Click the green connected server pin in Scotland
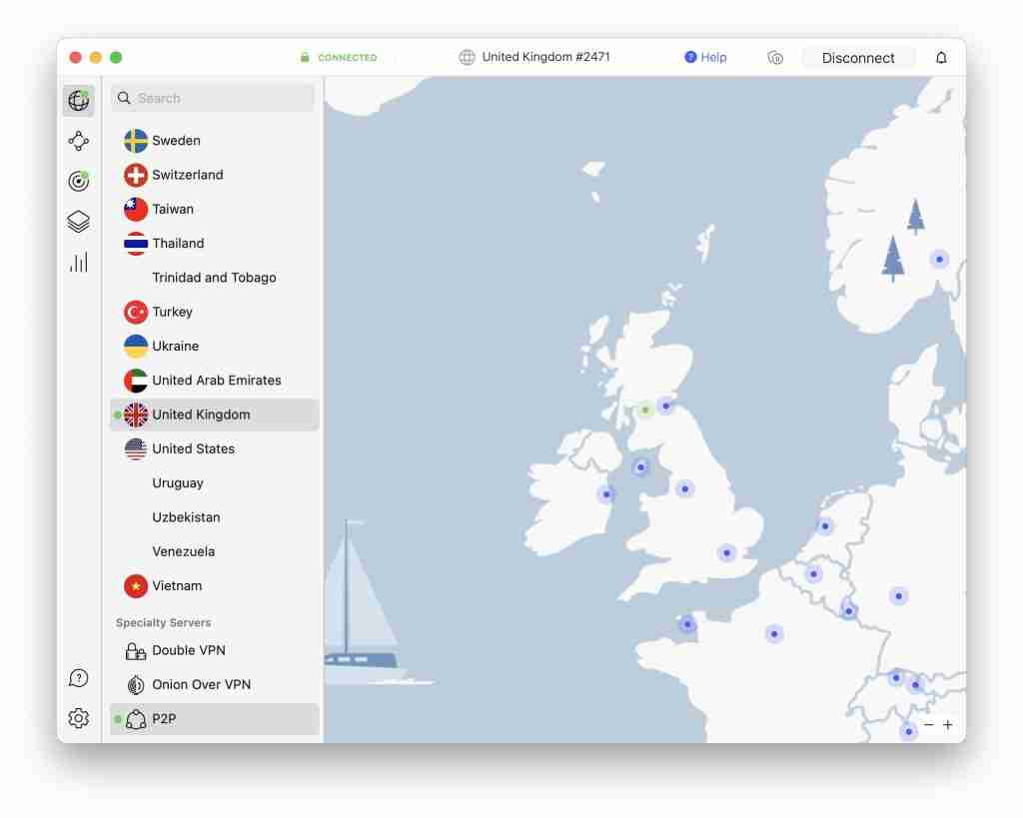 [644, 409]
